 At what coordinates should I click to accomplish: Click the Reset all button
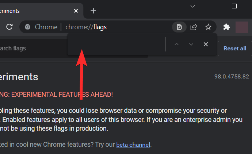[235, 48]
